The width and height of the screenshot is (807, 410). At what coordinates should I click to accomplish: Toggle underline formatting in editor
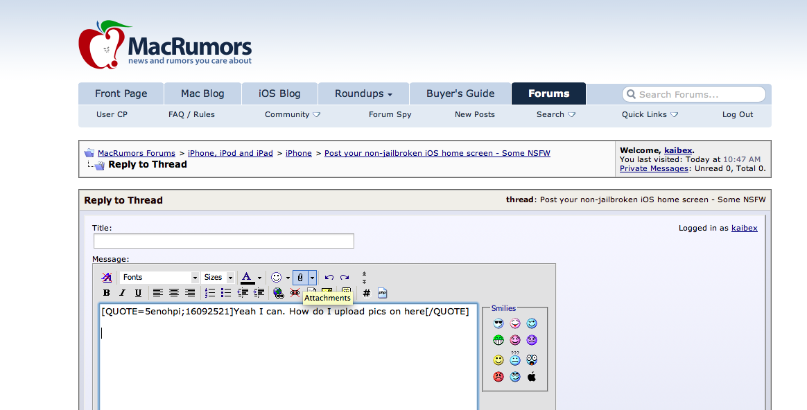(x=138, y=293)
